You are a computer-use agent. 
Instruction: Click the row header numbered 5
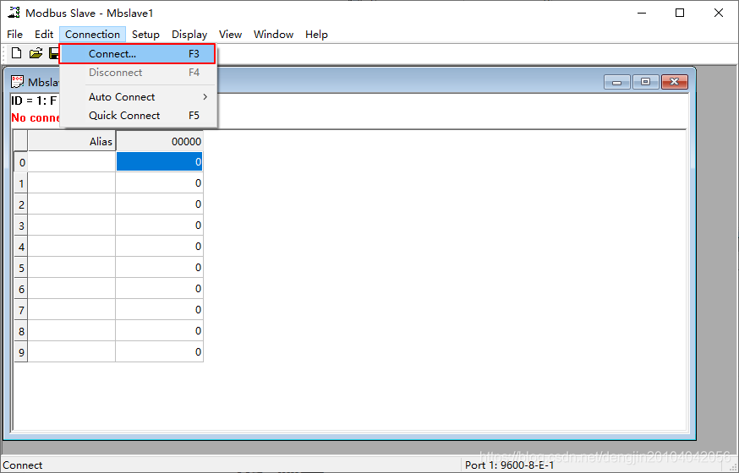coord(21,268)
